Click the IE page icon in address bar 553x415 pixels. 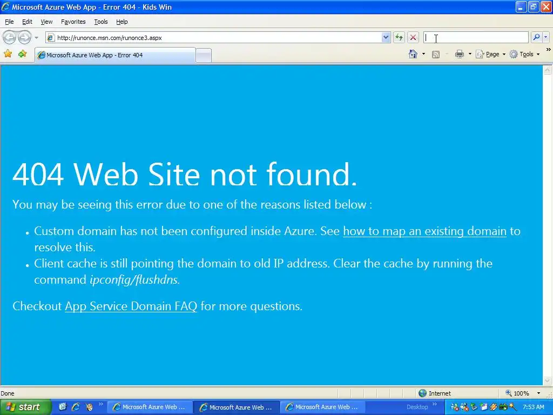[x=51, y=37]
